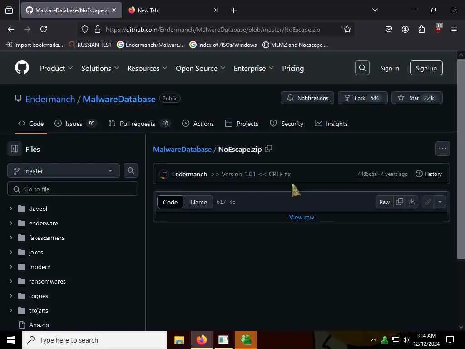The image size is (465, 349).
Task: Open the Ana.zip file in tree
Action: pos(39,325)
